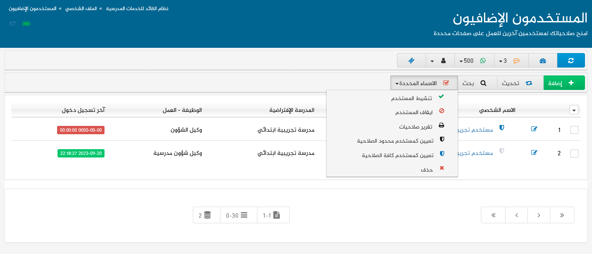Expand the WhatsApp 500 dropdown
Viewport: 592px width, 254px height.
(474, 61)
